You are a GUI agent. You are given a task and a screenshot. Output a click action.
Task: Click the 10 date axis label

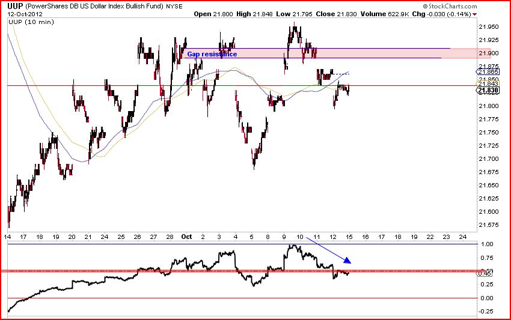click(300, 237)
